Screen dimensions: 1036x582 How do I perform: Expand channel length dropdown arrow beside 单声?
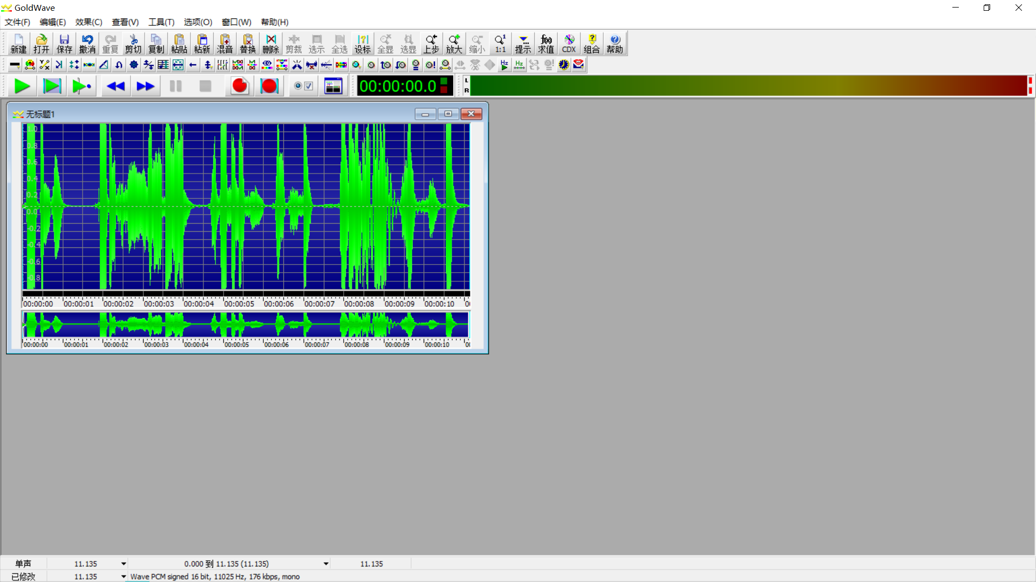(x=124, y=564)
